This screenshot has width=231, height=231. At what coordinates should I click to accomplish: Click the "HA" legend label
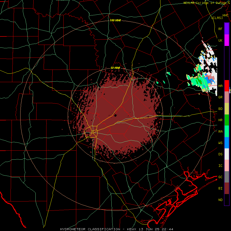point(220,86)
